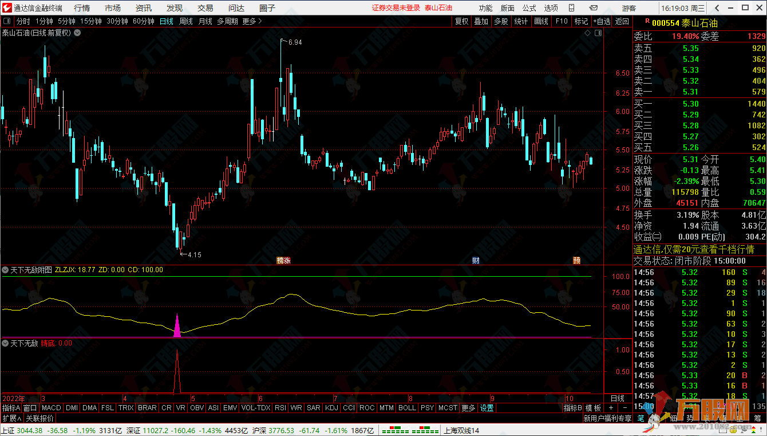Select the 日线 period tab

(167, 21)
